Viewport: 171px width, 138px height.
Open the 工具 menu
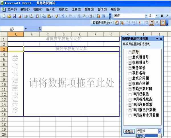76,10
